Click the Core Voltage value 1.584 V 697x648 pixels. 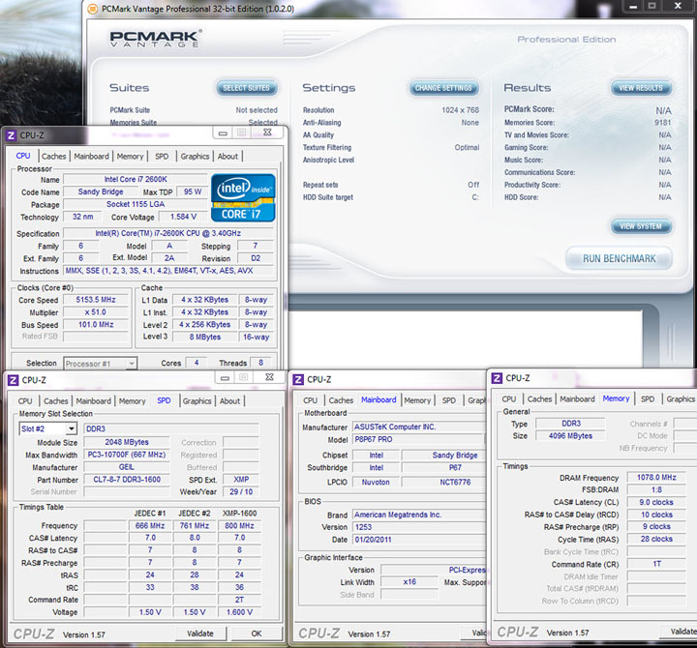(x=183, y=217)
